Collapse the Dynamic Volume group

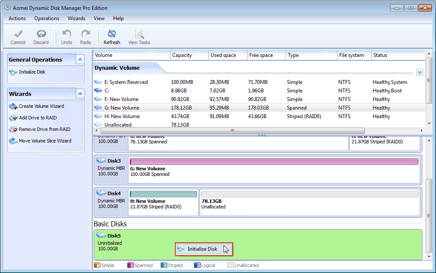point(419,72)
